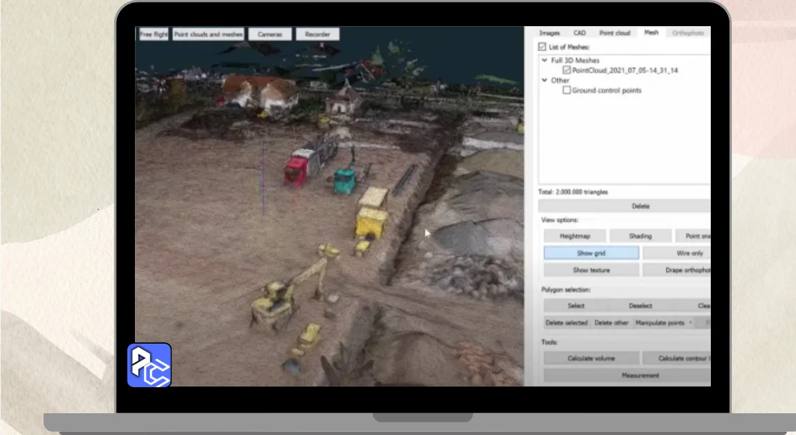
Task: Toggle the Show grid view option
Action: [x=591, y=254]
